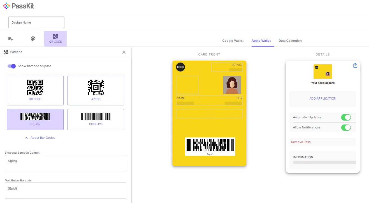369x203 pixels.
Task: Click the empty field box left of portrait
Action: point(187,85)
